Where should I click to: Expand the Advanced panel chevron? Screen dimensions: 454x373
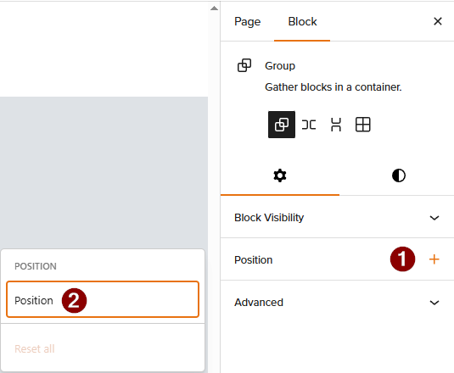tap(434, 303)
